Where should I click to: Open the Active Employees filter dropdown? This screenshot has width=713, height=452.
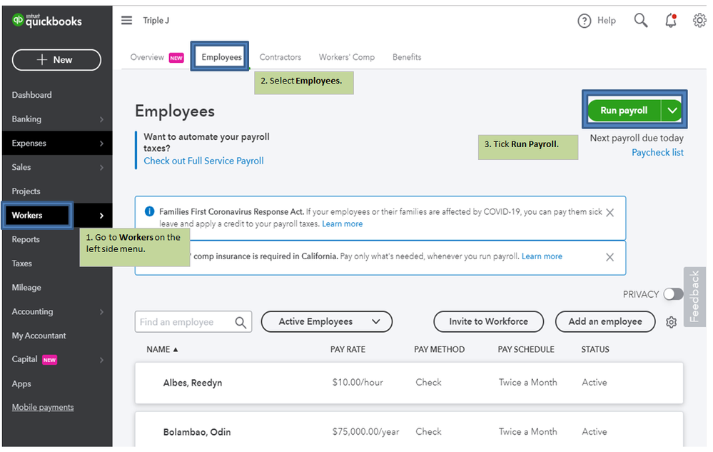(x=327, y=321)
